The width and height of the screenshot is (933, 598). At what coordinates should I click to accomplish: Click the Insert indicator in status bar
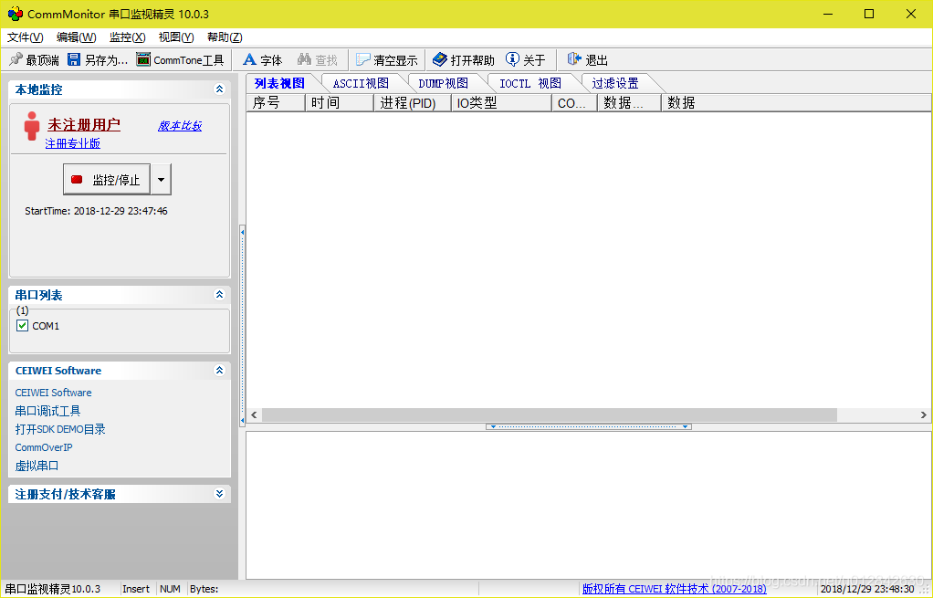click(x=136, y=589)
